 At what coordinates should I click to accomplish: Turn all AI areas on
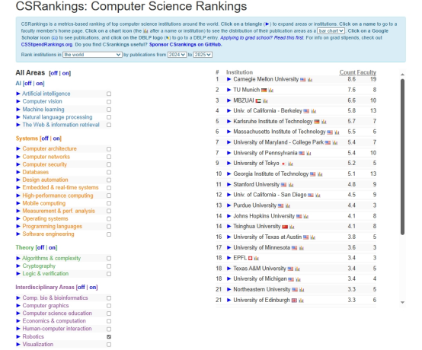click(40, 84)
